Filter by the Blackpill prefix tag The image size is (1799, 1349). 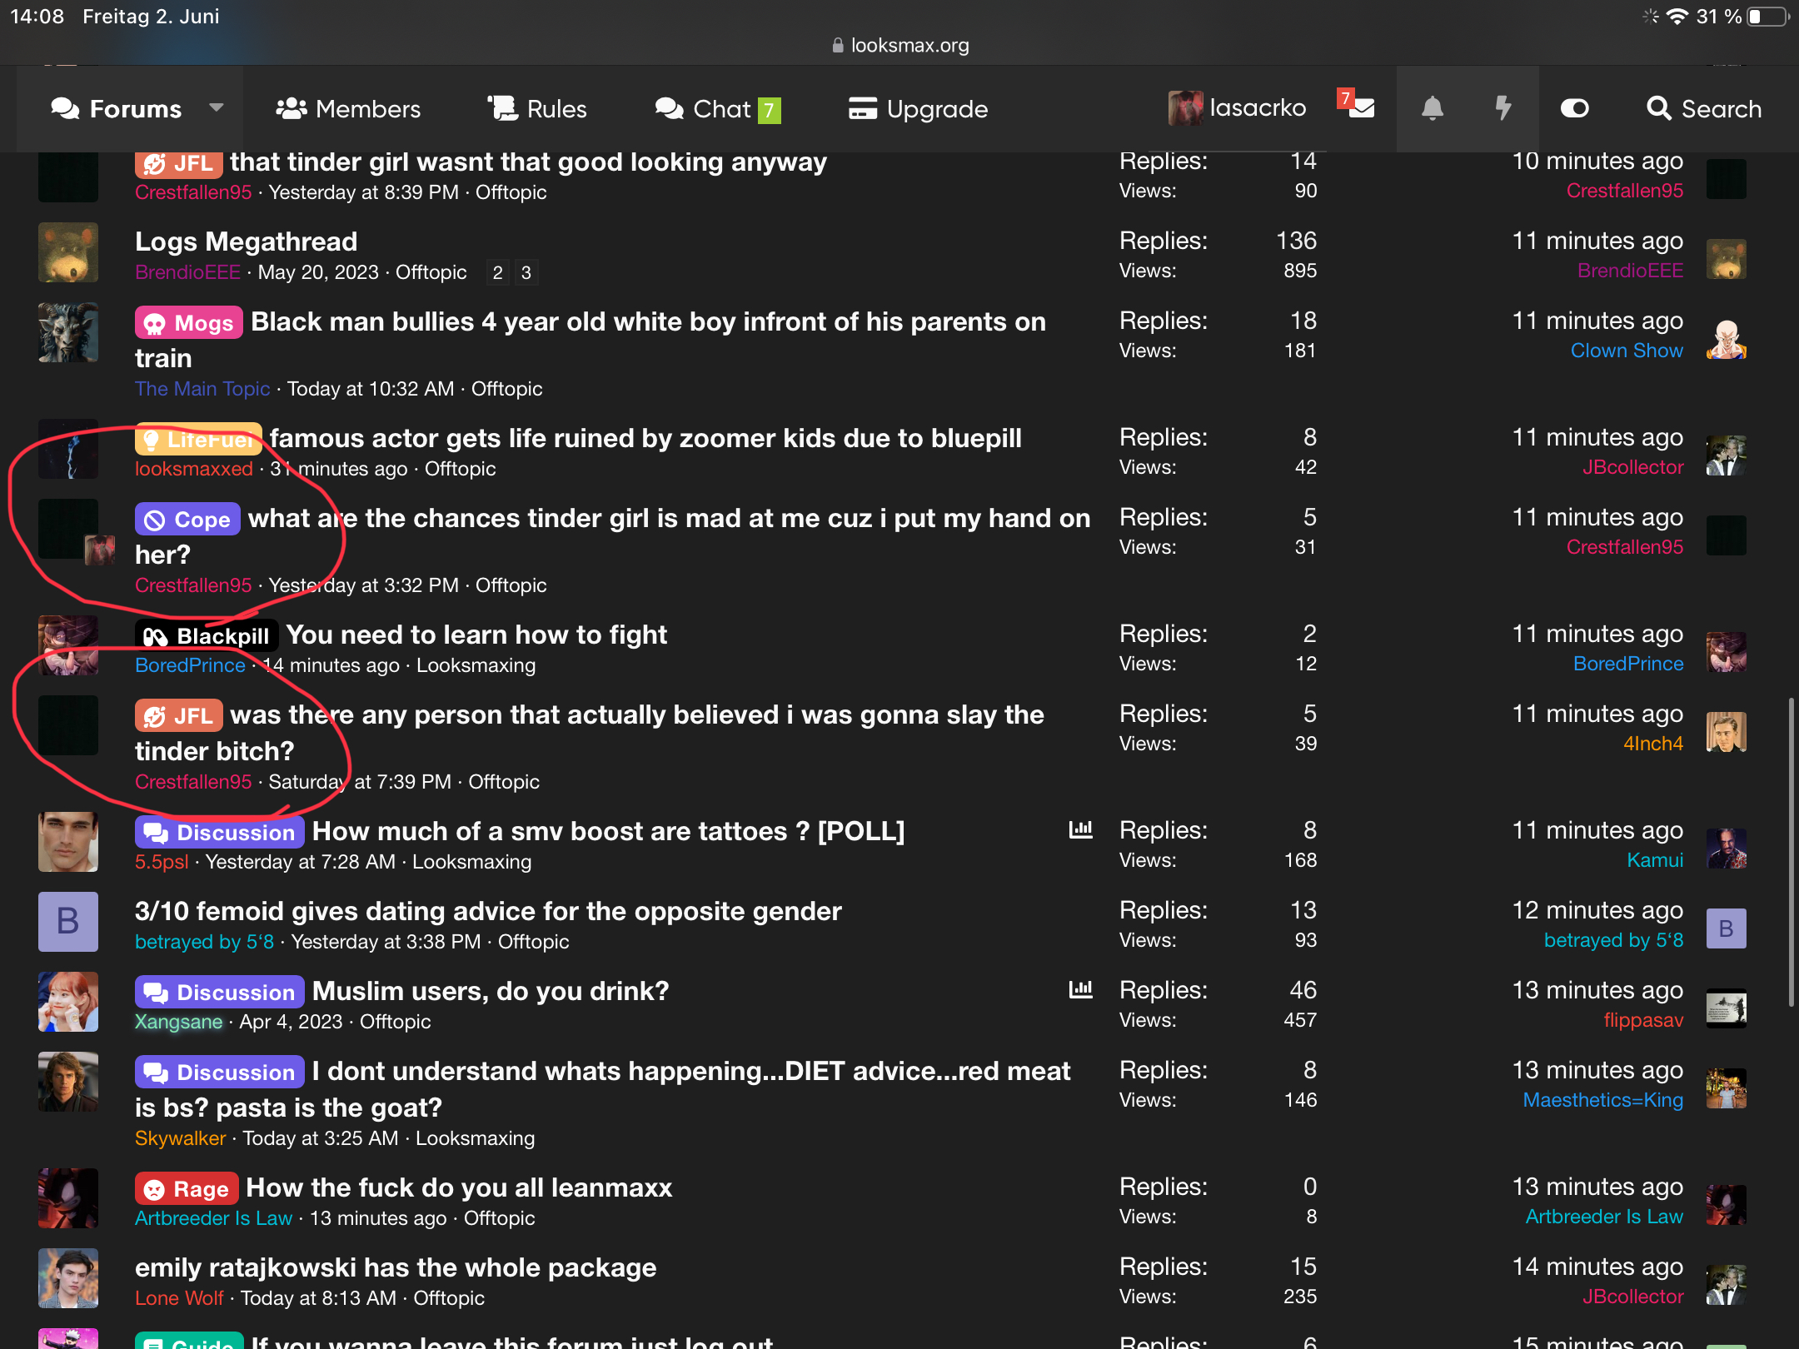(207, 635)
